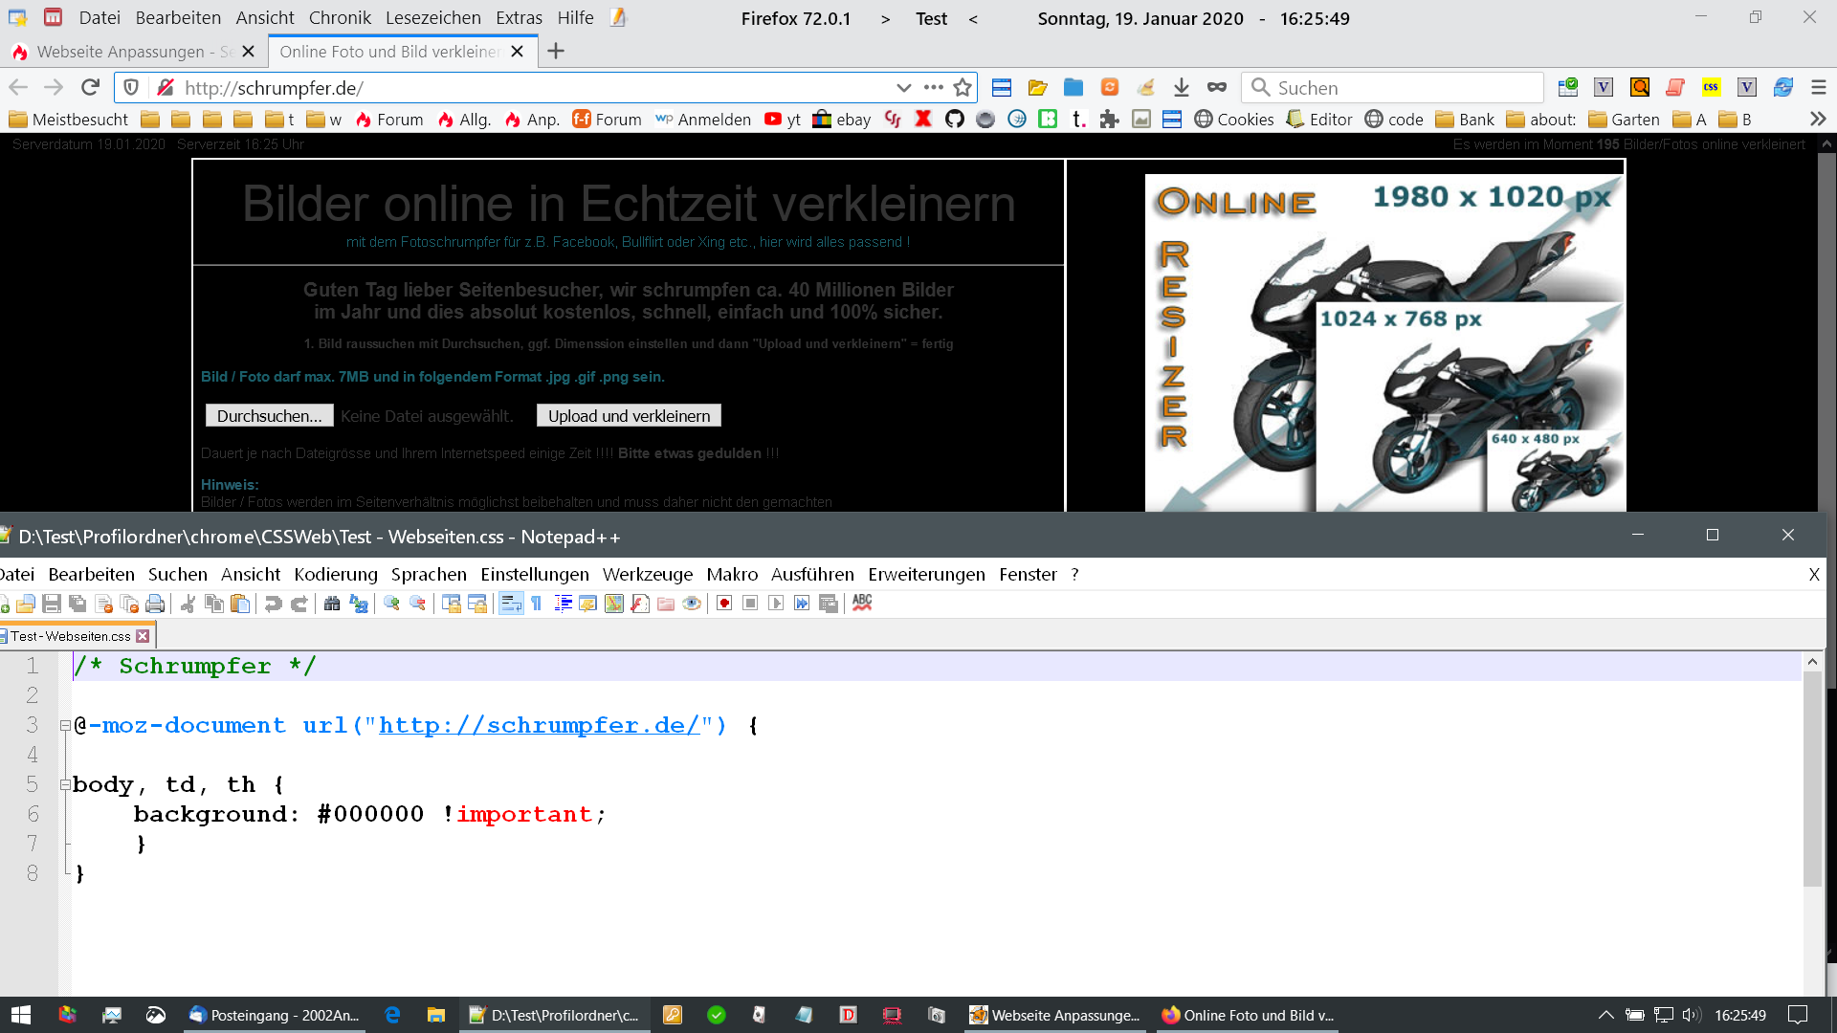Reload the schrumpfer.de page
This screenshot has width=1837, height=1033.
click(91, 88)
